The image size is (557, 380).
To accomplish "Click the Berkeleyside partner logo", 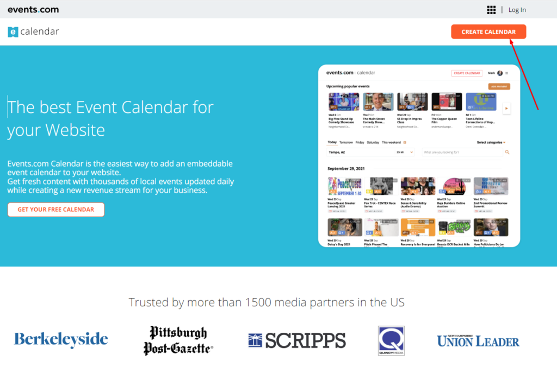I will coord(61,339).
